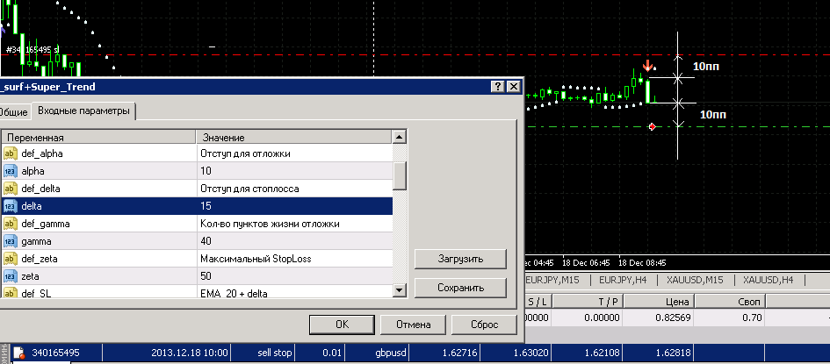Click the value 'Отступ для отложки'
The image size is (830, 364).
point(245,153)
